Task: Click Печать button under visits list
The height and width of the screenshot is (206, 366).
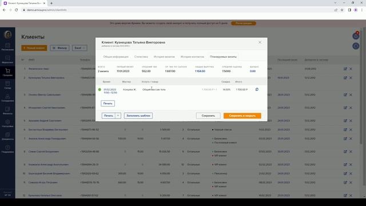Action: (108, 103)
